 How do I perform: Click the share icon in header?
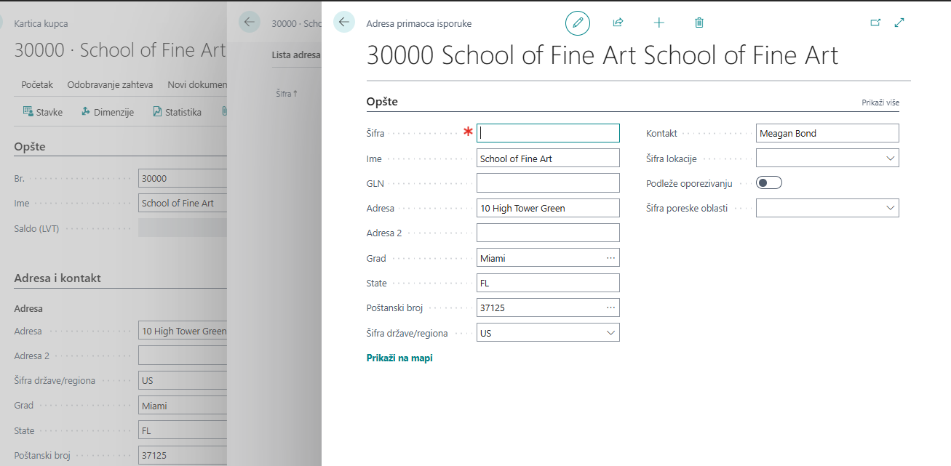click(x=618, y=23)
